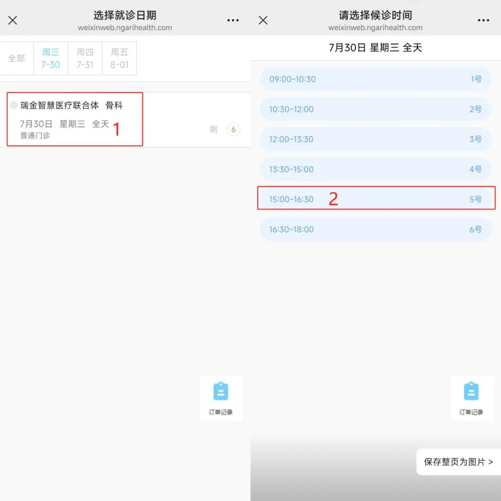Switch to the 周四 7-31 tab
501x501 pixels.
pos(85,58)
